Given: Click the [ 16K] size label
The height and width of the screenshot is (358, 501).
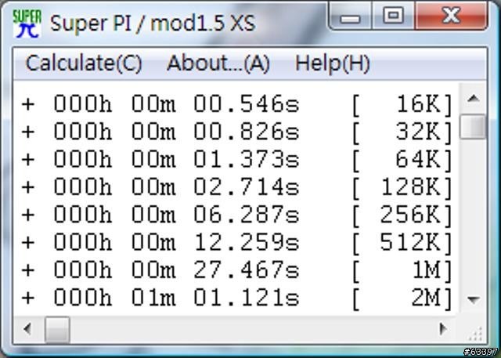Looking at the screenshot, I should (402, 105).
